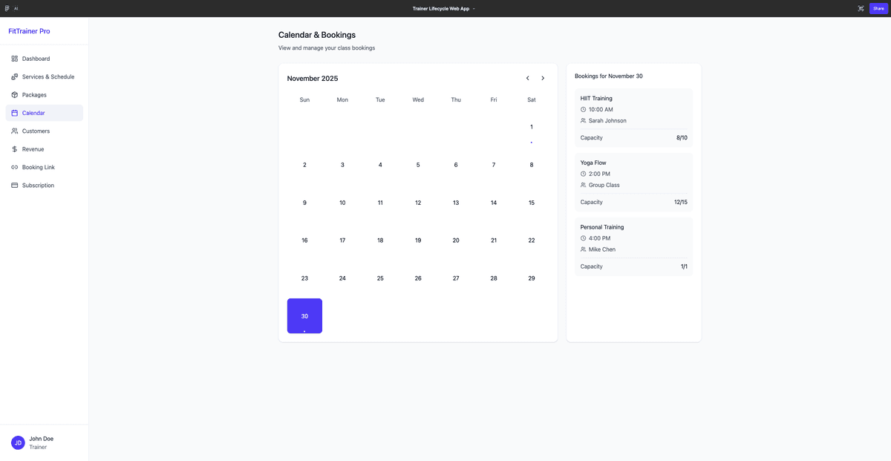Open Customers using the people icon
Image resolution: width=891 pixels, height=461 pixels.
coord(13,131)
